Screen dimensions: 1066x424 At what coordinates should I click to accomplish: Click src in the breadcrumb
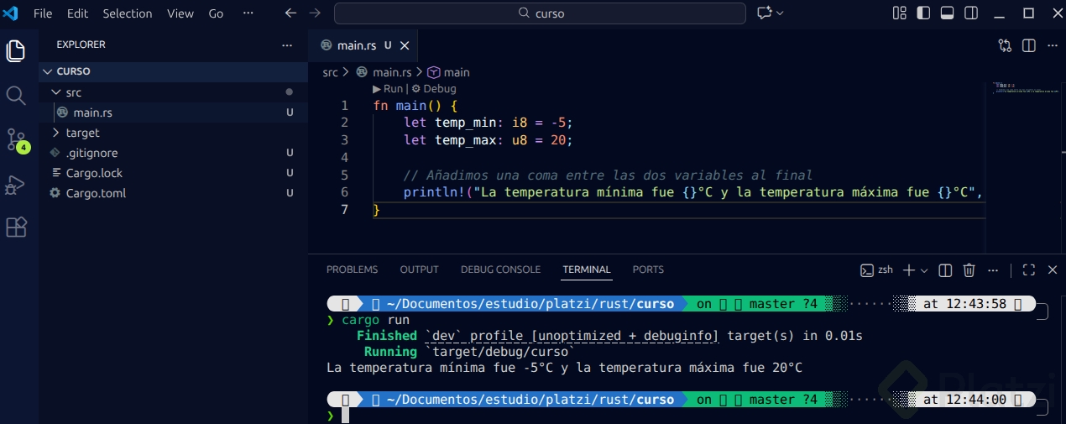point(330,72)
